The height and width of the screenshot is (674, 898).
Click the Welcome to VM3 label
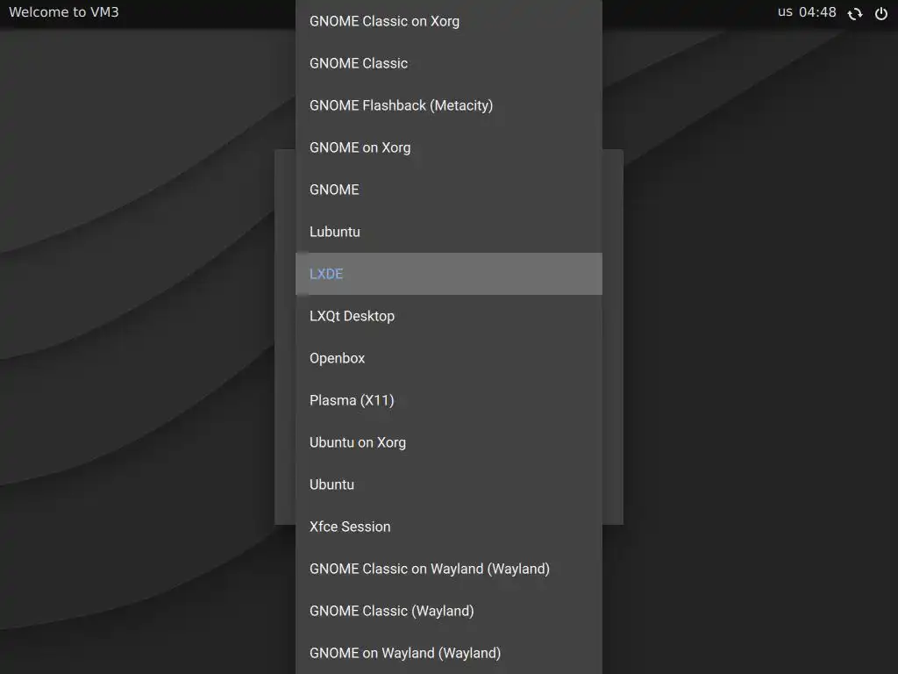coord(63,12)
